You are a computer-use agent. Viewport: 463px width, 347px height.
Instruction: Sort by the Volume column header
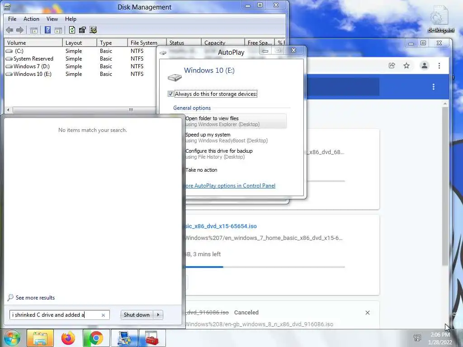click(33, 43)
